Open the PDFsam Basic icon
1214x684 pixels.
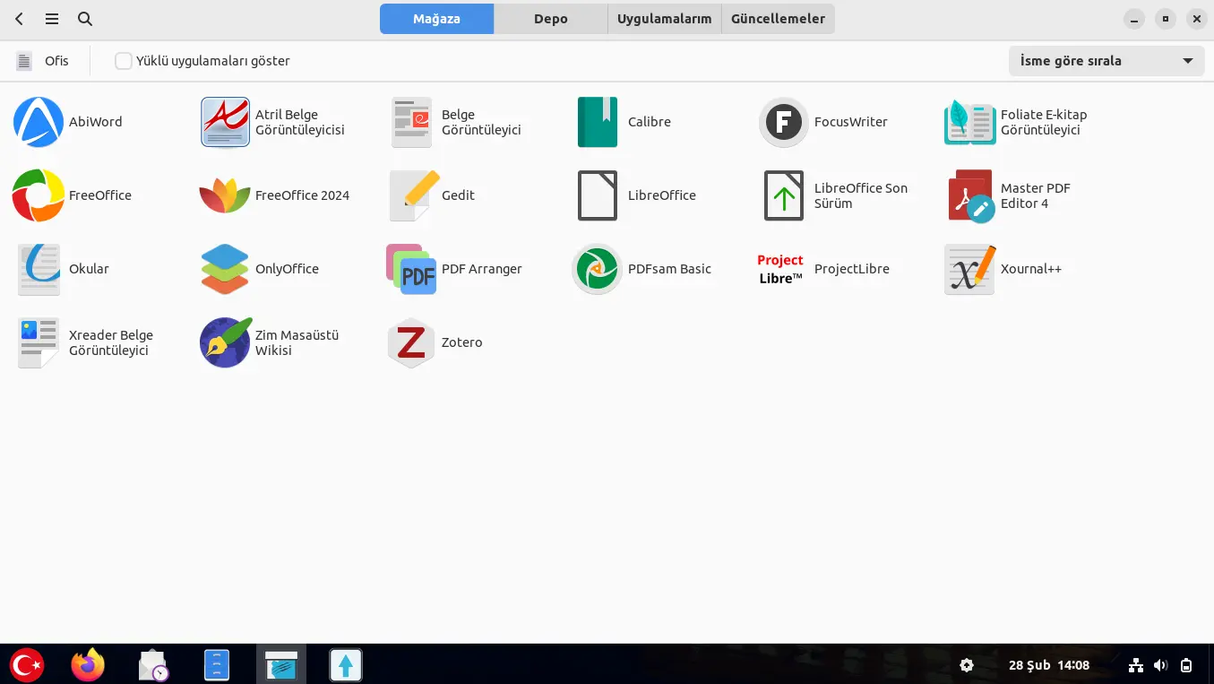(x=598, y=269)
